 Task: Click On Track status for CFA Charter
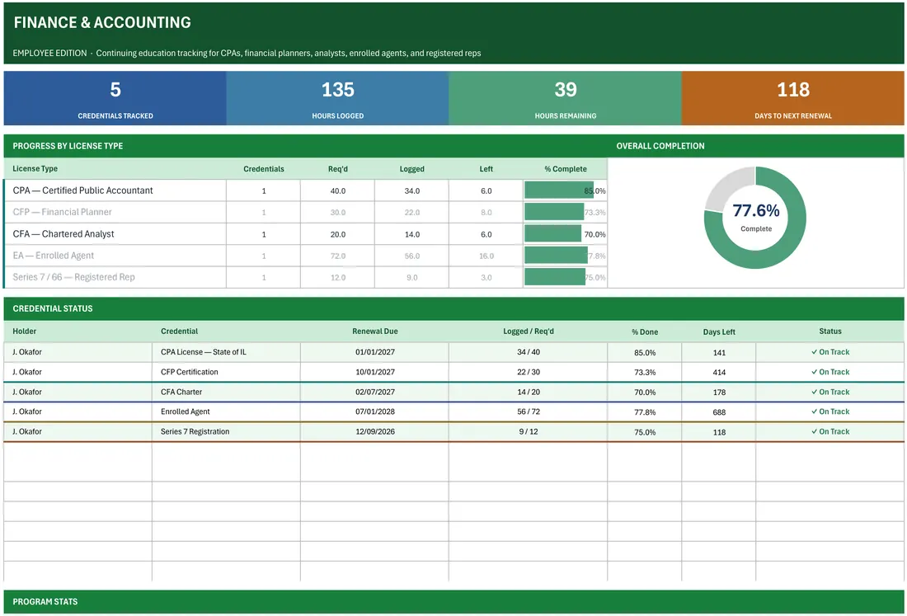pyautogui.click(x=830, y=392)
